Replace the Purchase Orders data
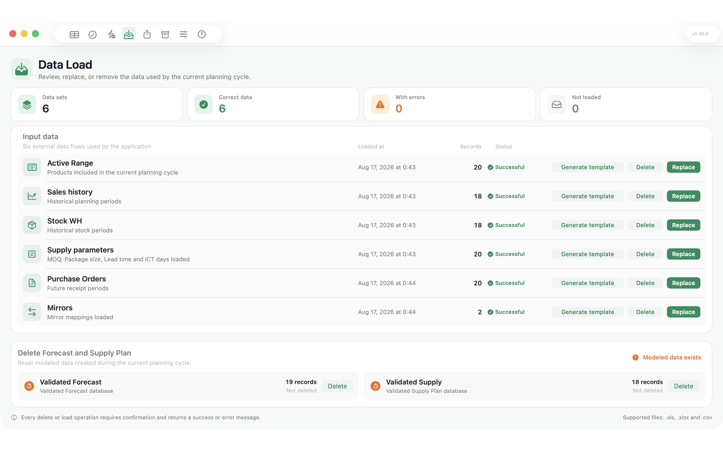 (x=683, y=283)
